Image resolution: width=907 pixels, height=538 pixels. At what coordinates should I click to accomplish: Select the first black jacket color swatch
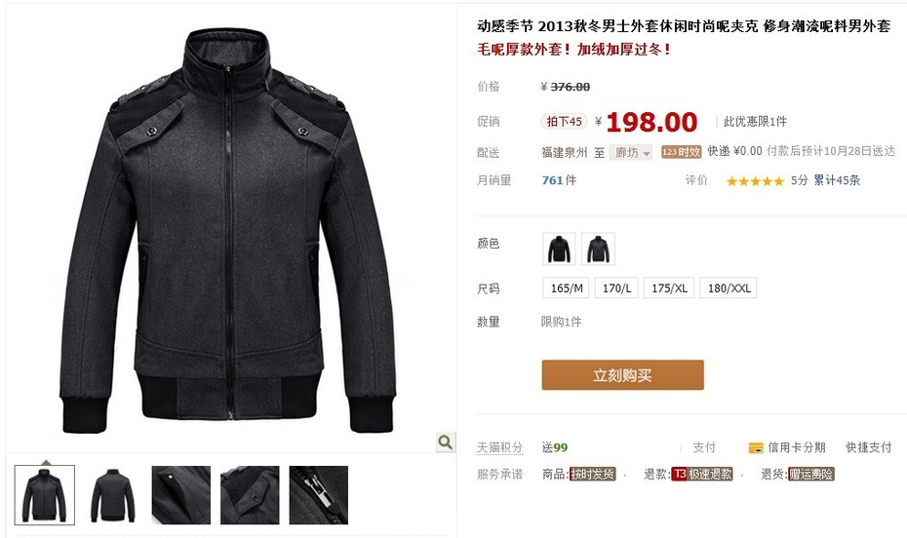[560, 250]
